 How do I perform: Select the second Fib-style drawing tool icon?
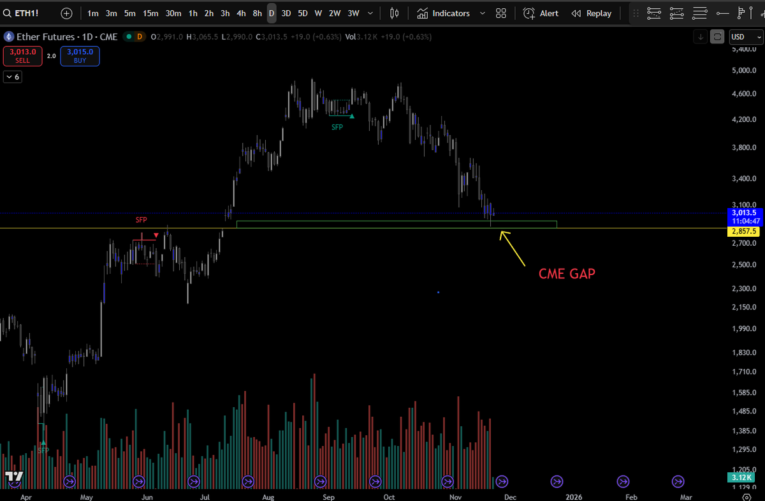pos(677,13)
